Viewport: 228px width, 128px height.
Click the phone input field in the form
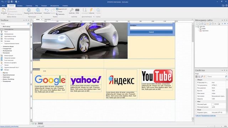coord(151,28)
